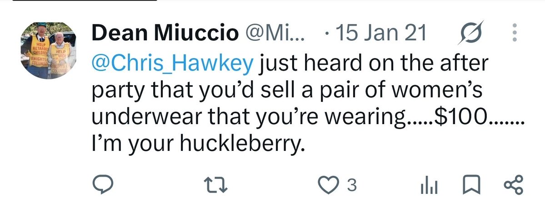545x212 pixels.
Task: Open the three-dot more options menu
Action: click(x=515, y=33)
